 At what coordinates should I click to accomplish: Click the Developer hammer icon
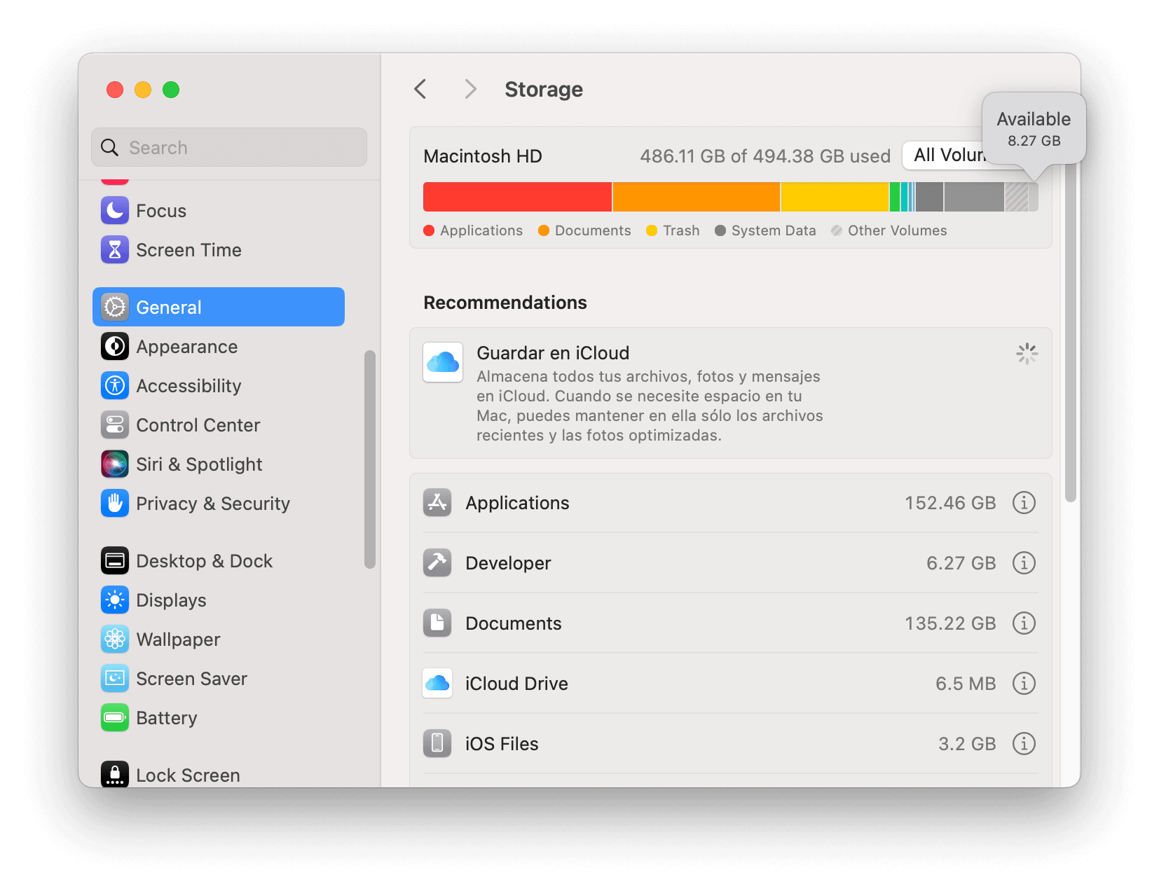pos(437,562)
